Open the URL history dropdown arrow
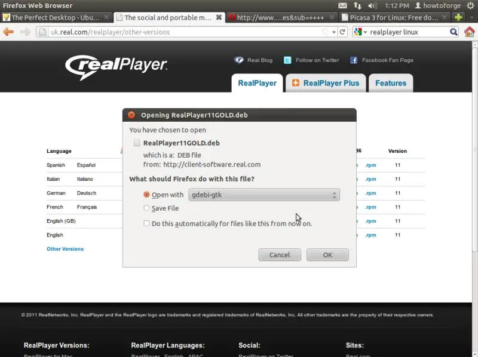Image resolution: width=478 pixels, height=357 pixels. (x=334, y=32)
